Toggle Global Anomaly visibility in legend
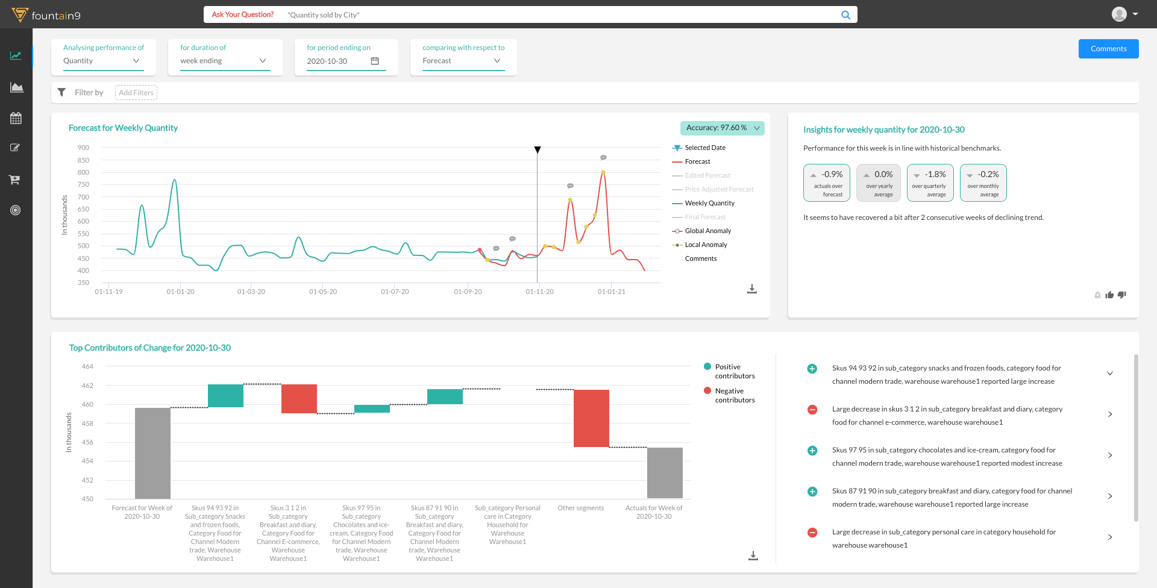 (x=708, y=231)
